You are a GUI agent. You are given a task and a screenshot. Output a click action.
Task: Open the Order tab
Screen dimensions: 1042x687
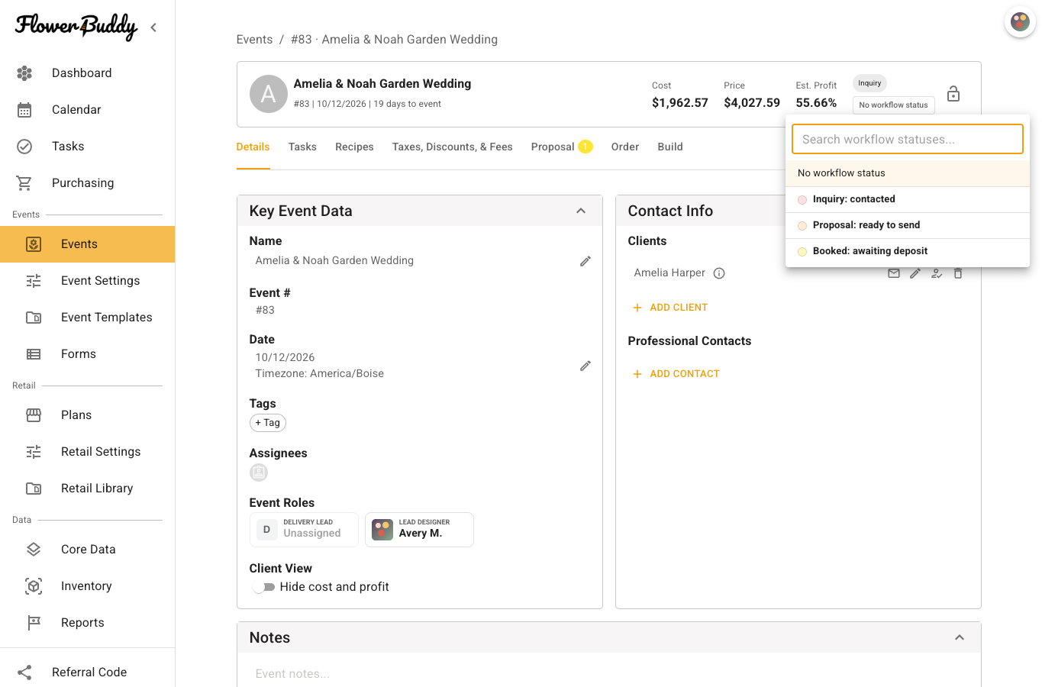tap(625, 147)
